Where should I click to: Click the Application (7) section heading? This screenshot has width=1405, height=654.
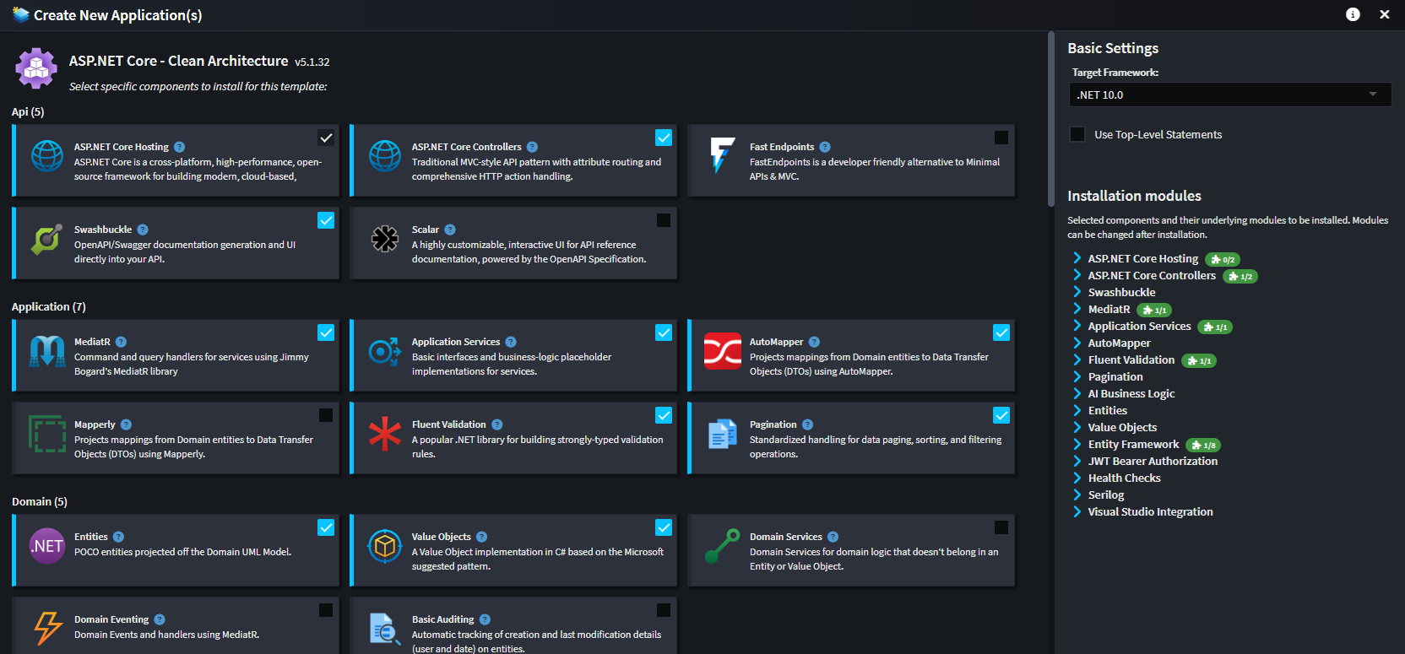pos(49,306)
